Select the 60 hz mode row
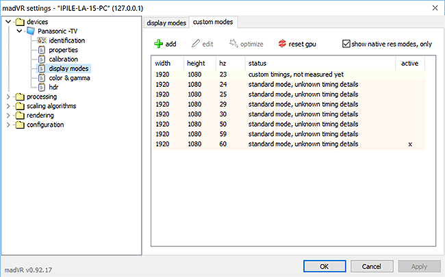 (x=288, y=144)
